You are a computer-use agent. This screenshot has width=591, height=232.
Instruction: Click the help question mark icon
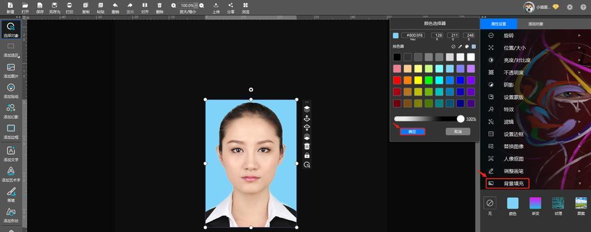[583, 7]
